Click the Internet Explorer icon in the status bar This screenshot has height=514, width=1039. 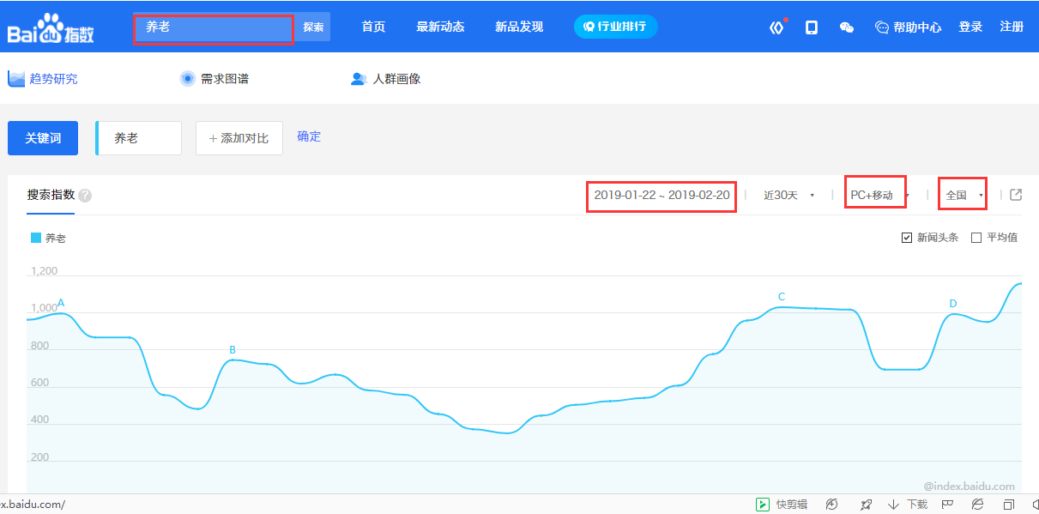point(977,503)
